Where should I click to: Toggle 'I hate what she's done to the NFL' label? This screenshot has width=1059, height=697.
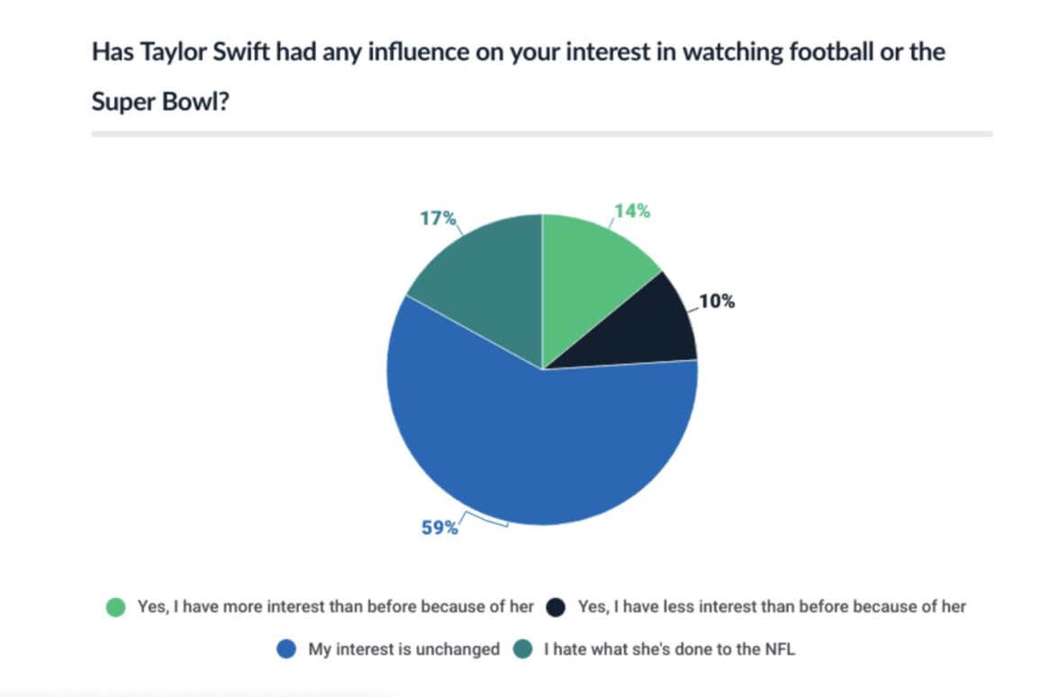click(669, 649)
